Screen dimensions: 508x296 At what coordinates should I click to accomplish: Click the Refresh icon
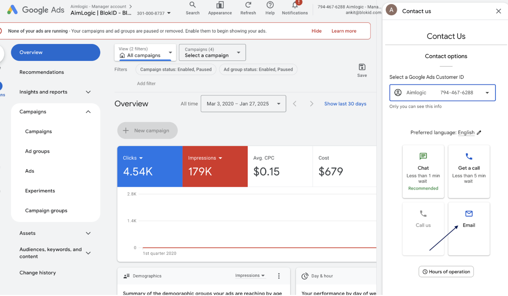click(248, 5)
